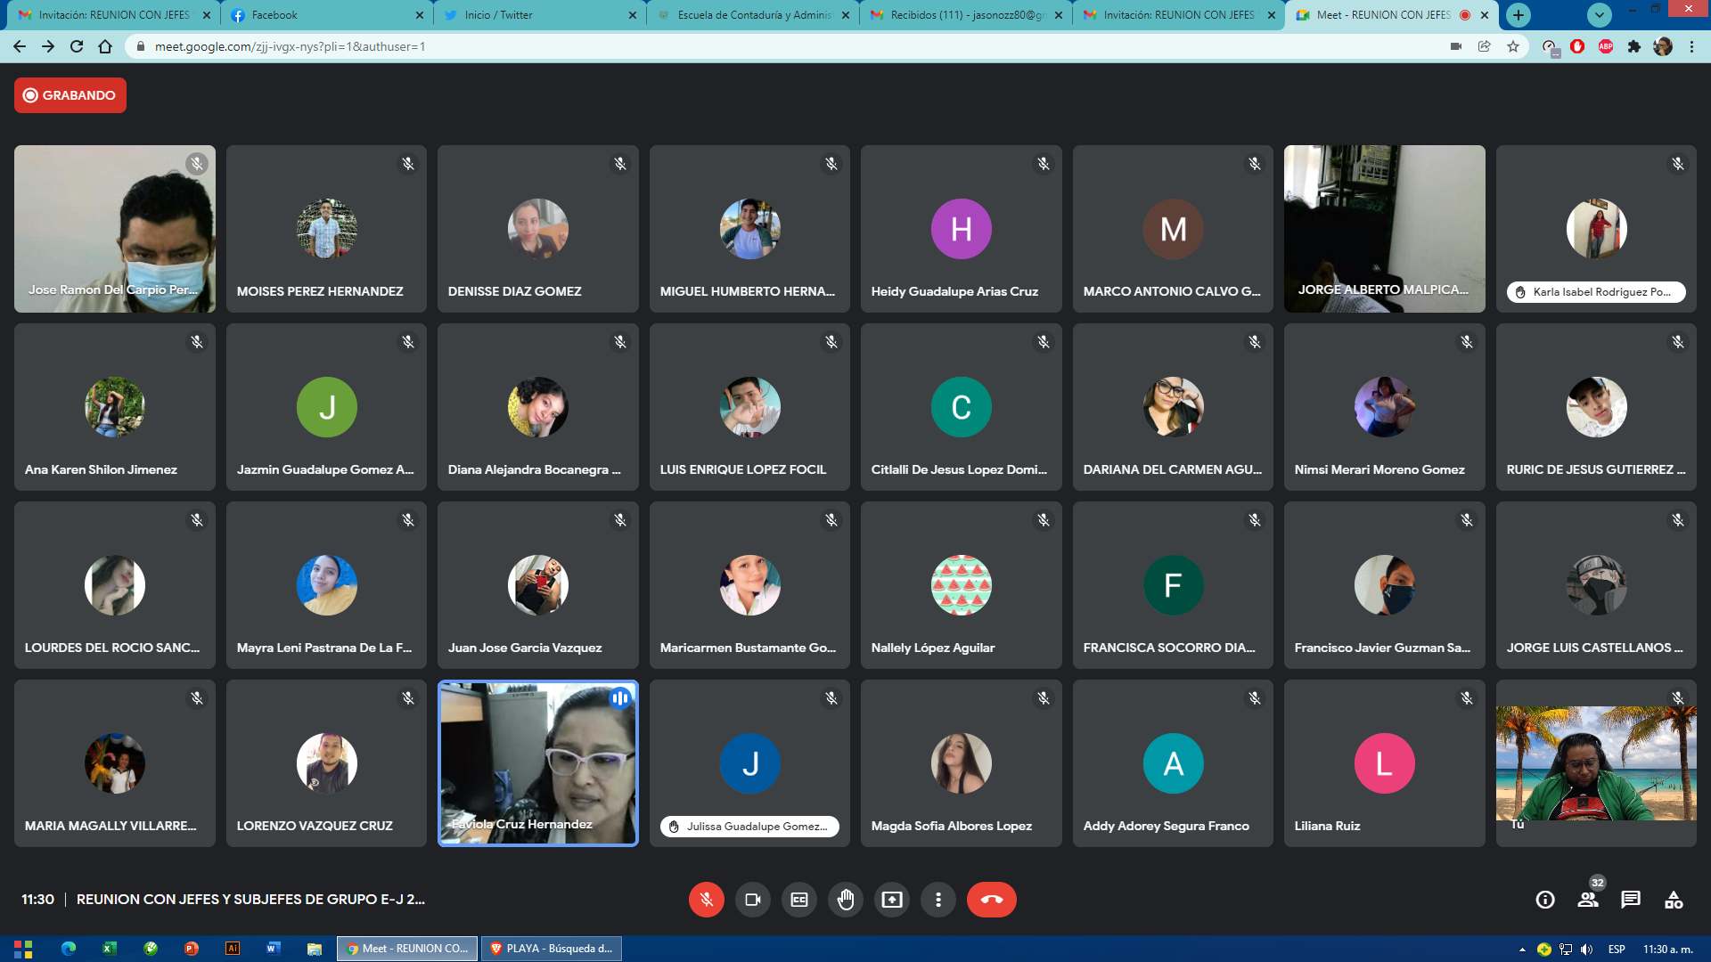This screenshot has height=962, width=1711.
Task: Click muted mic icon on DENISSE DIAZ GOMEZ tile
Action: [620, 164]
